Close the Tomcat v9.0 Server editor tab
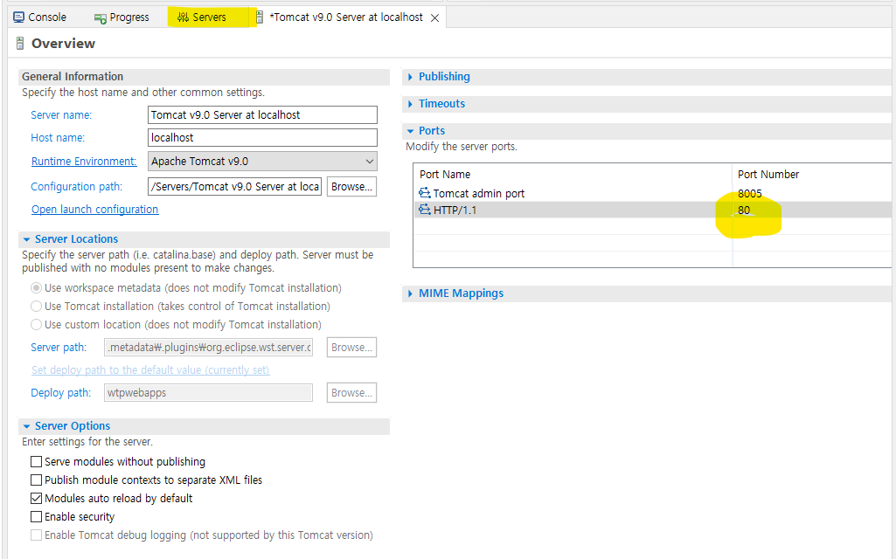896x559 pixels. coord(434,17)
